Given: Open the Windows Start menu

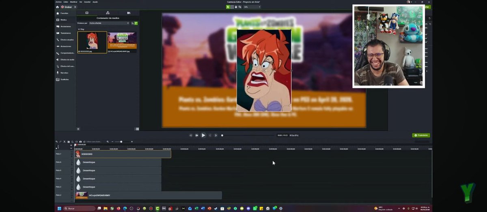Looking at the screenshot, I should pos(59,208).
